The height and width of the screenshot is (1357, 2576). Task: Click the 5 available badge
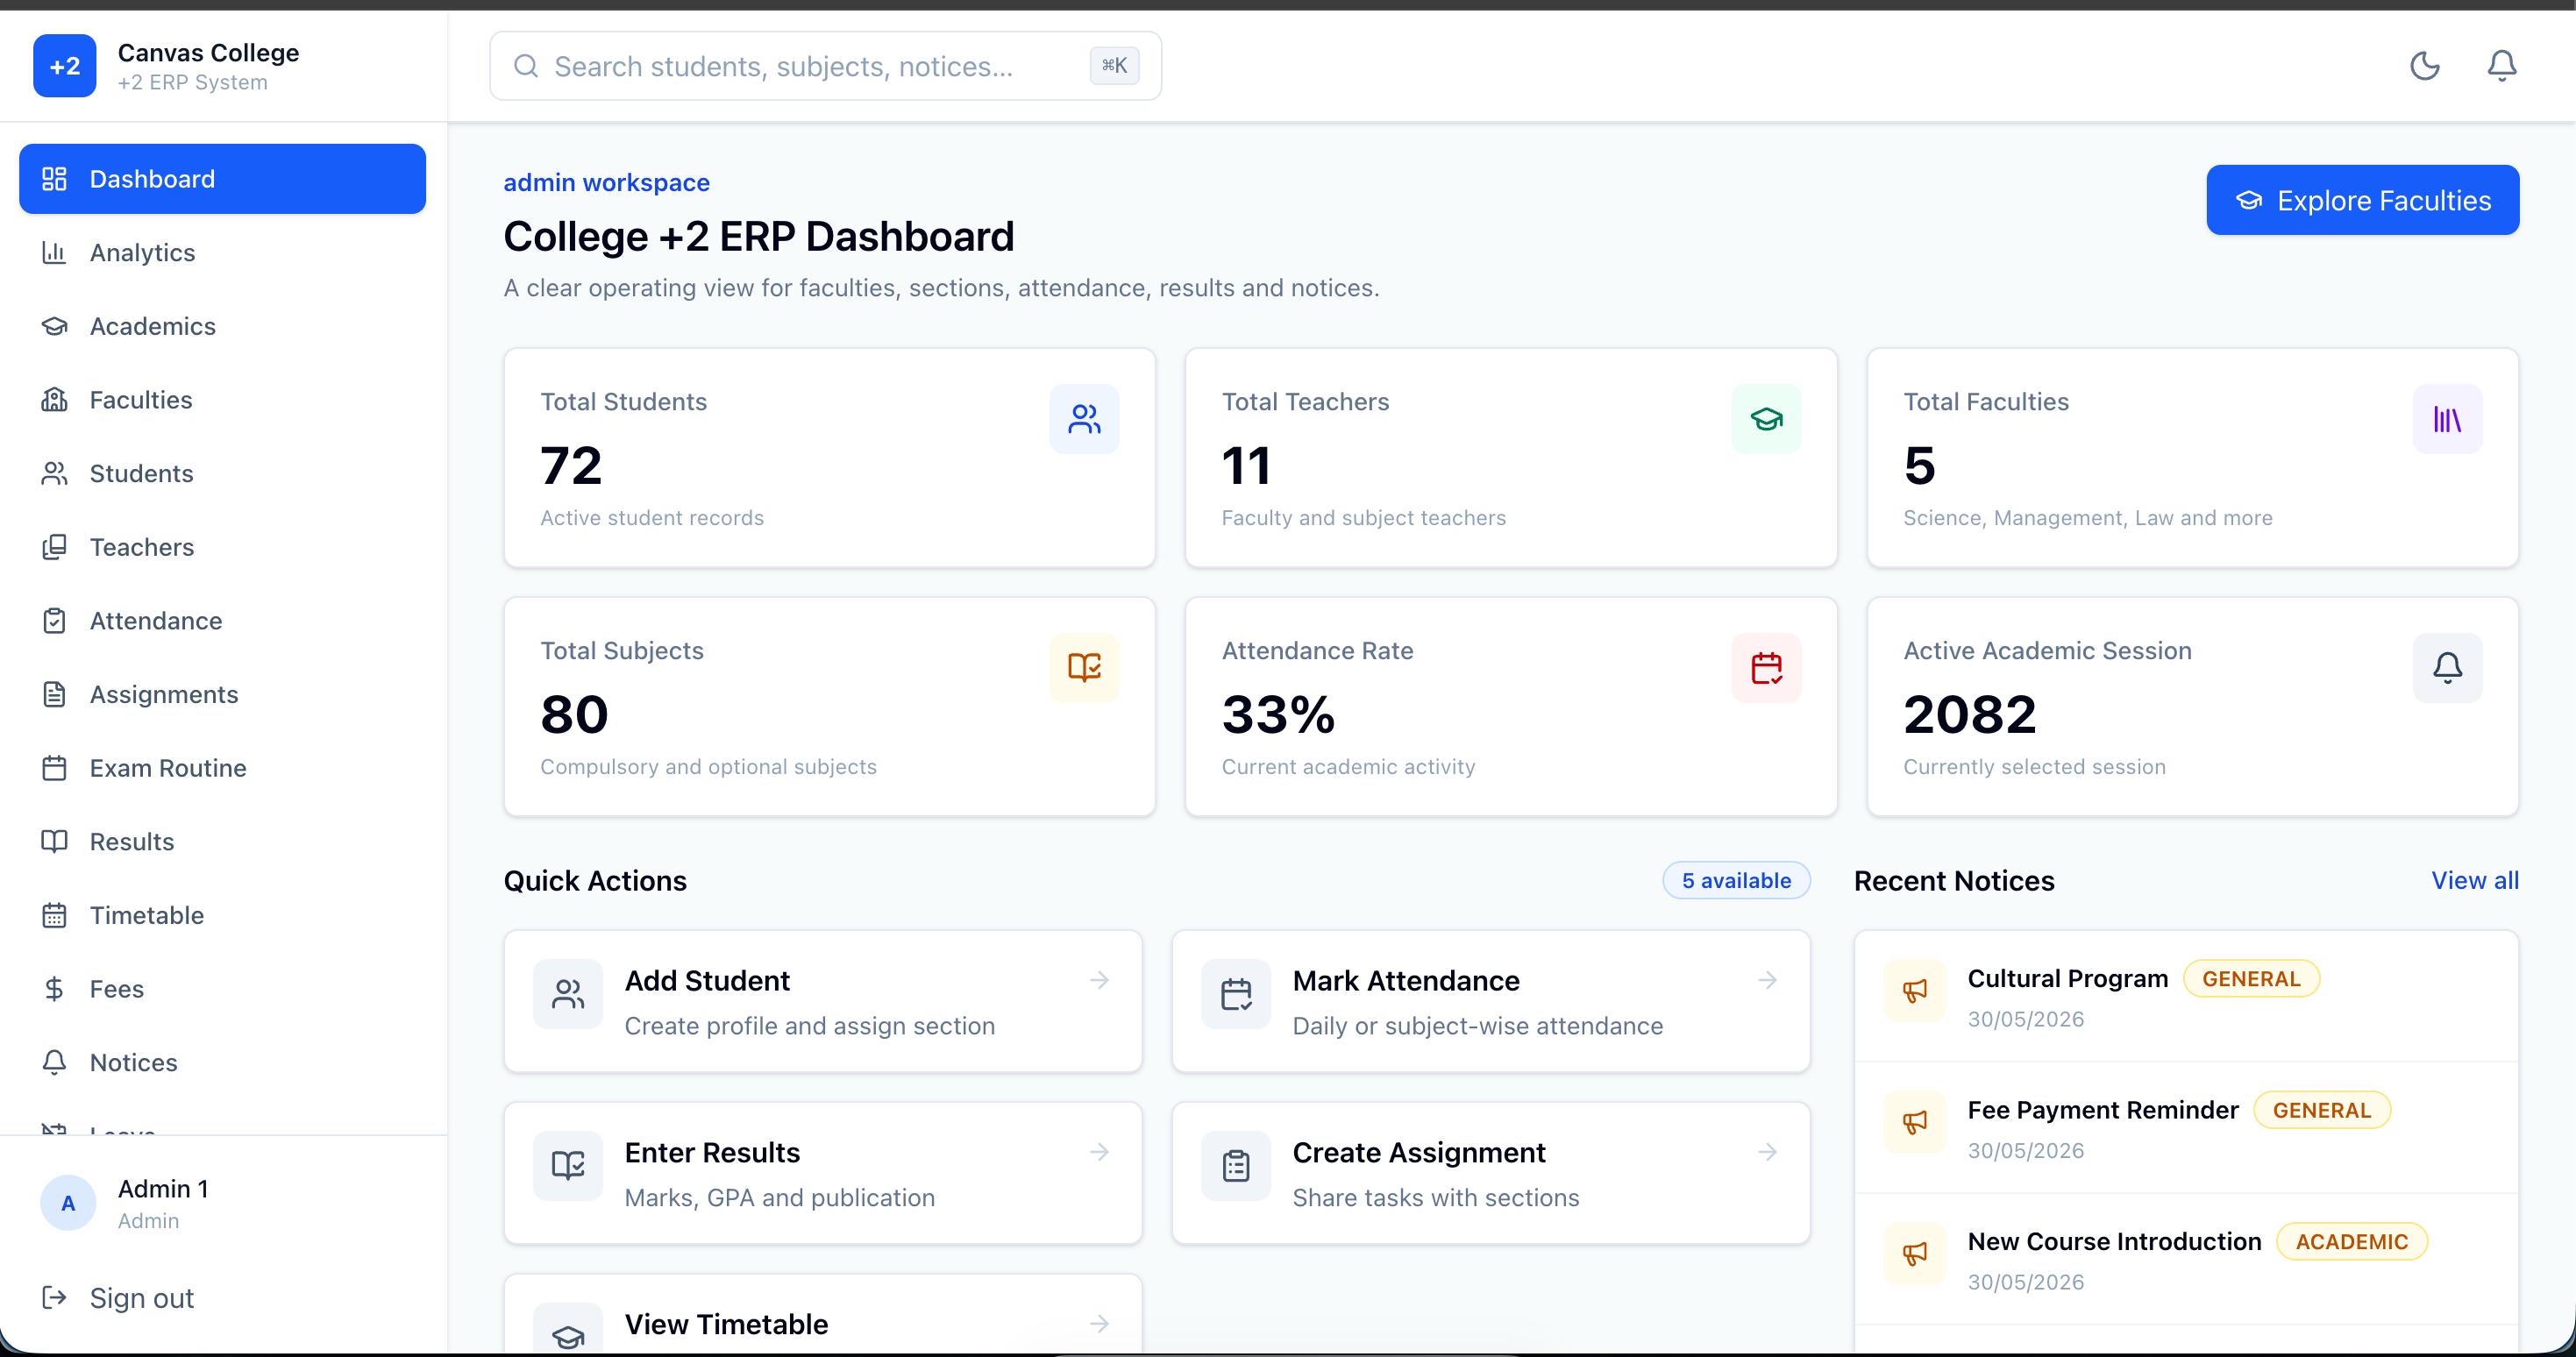coord(1736,881)
